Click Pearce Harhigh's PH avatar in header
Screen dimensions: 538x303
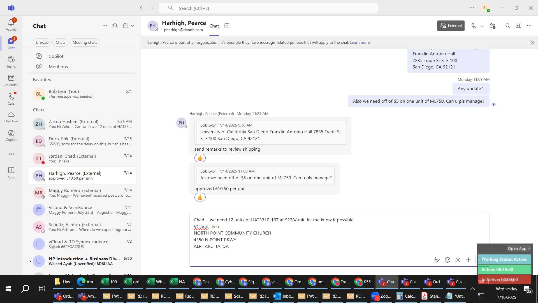[x=153, y=26]
